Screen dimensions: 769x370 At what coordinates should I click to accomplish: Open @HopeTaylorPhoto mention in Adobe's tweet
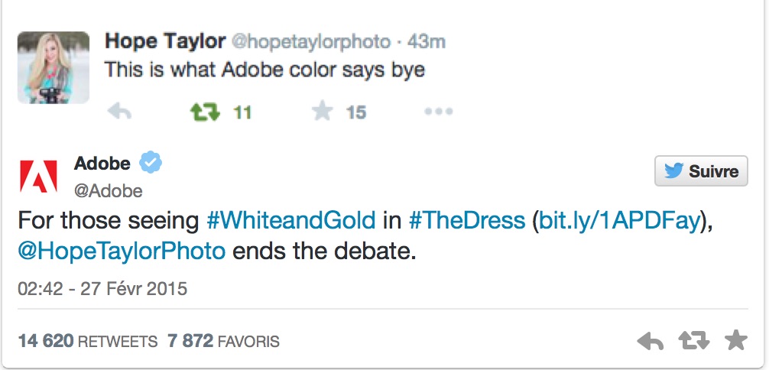click(122, 252)
